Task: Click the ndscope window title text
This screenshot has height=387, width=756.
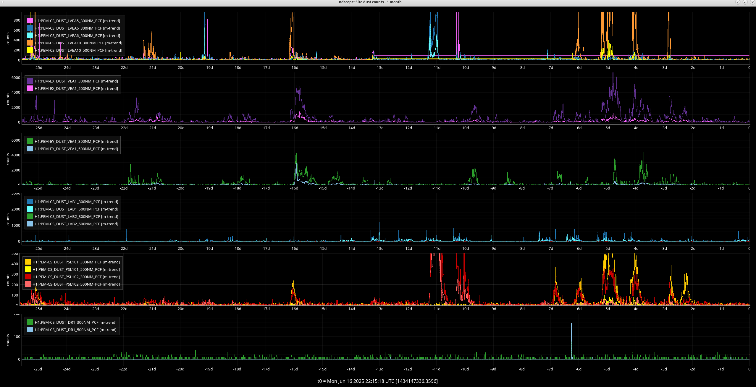Action: click(x=370, y=2)
